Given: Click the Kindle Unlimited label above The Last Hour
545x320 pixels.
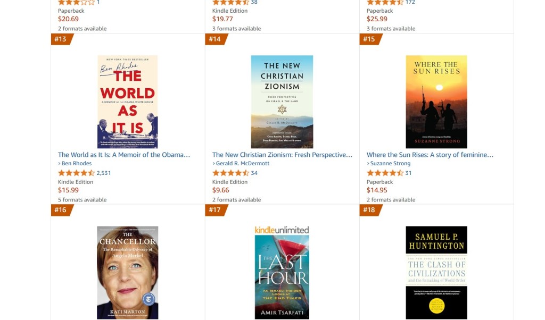Looking at the screenshot, I should (x=281, y=229).
